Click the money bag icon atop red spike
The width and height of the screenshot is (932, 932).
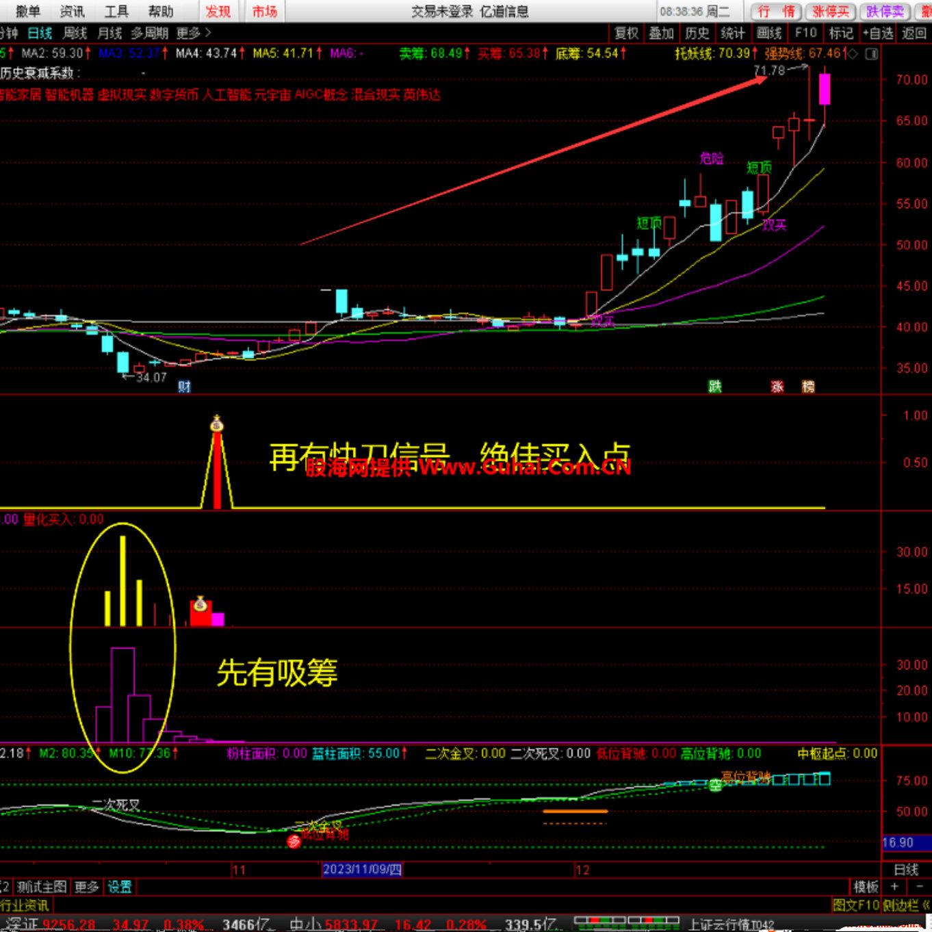tap(217, 424)
